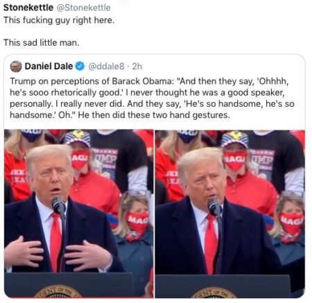Click the blonde woman's red MAGA mask in left photo
This screenshot has height=303, width=312.
(137, 222)
